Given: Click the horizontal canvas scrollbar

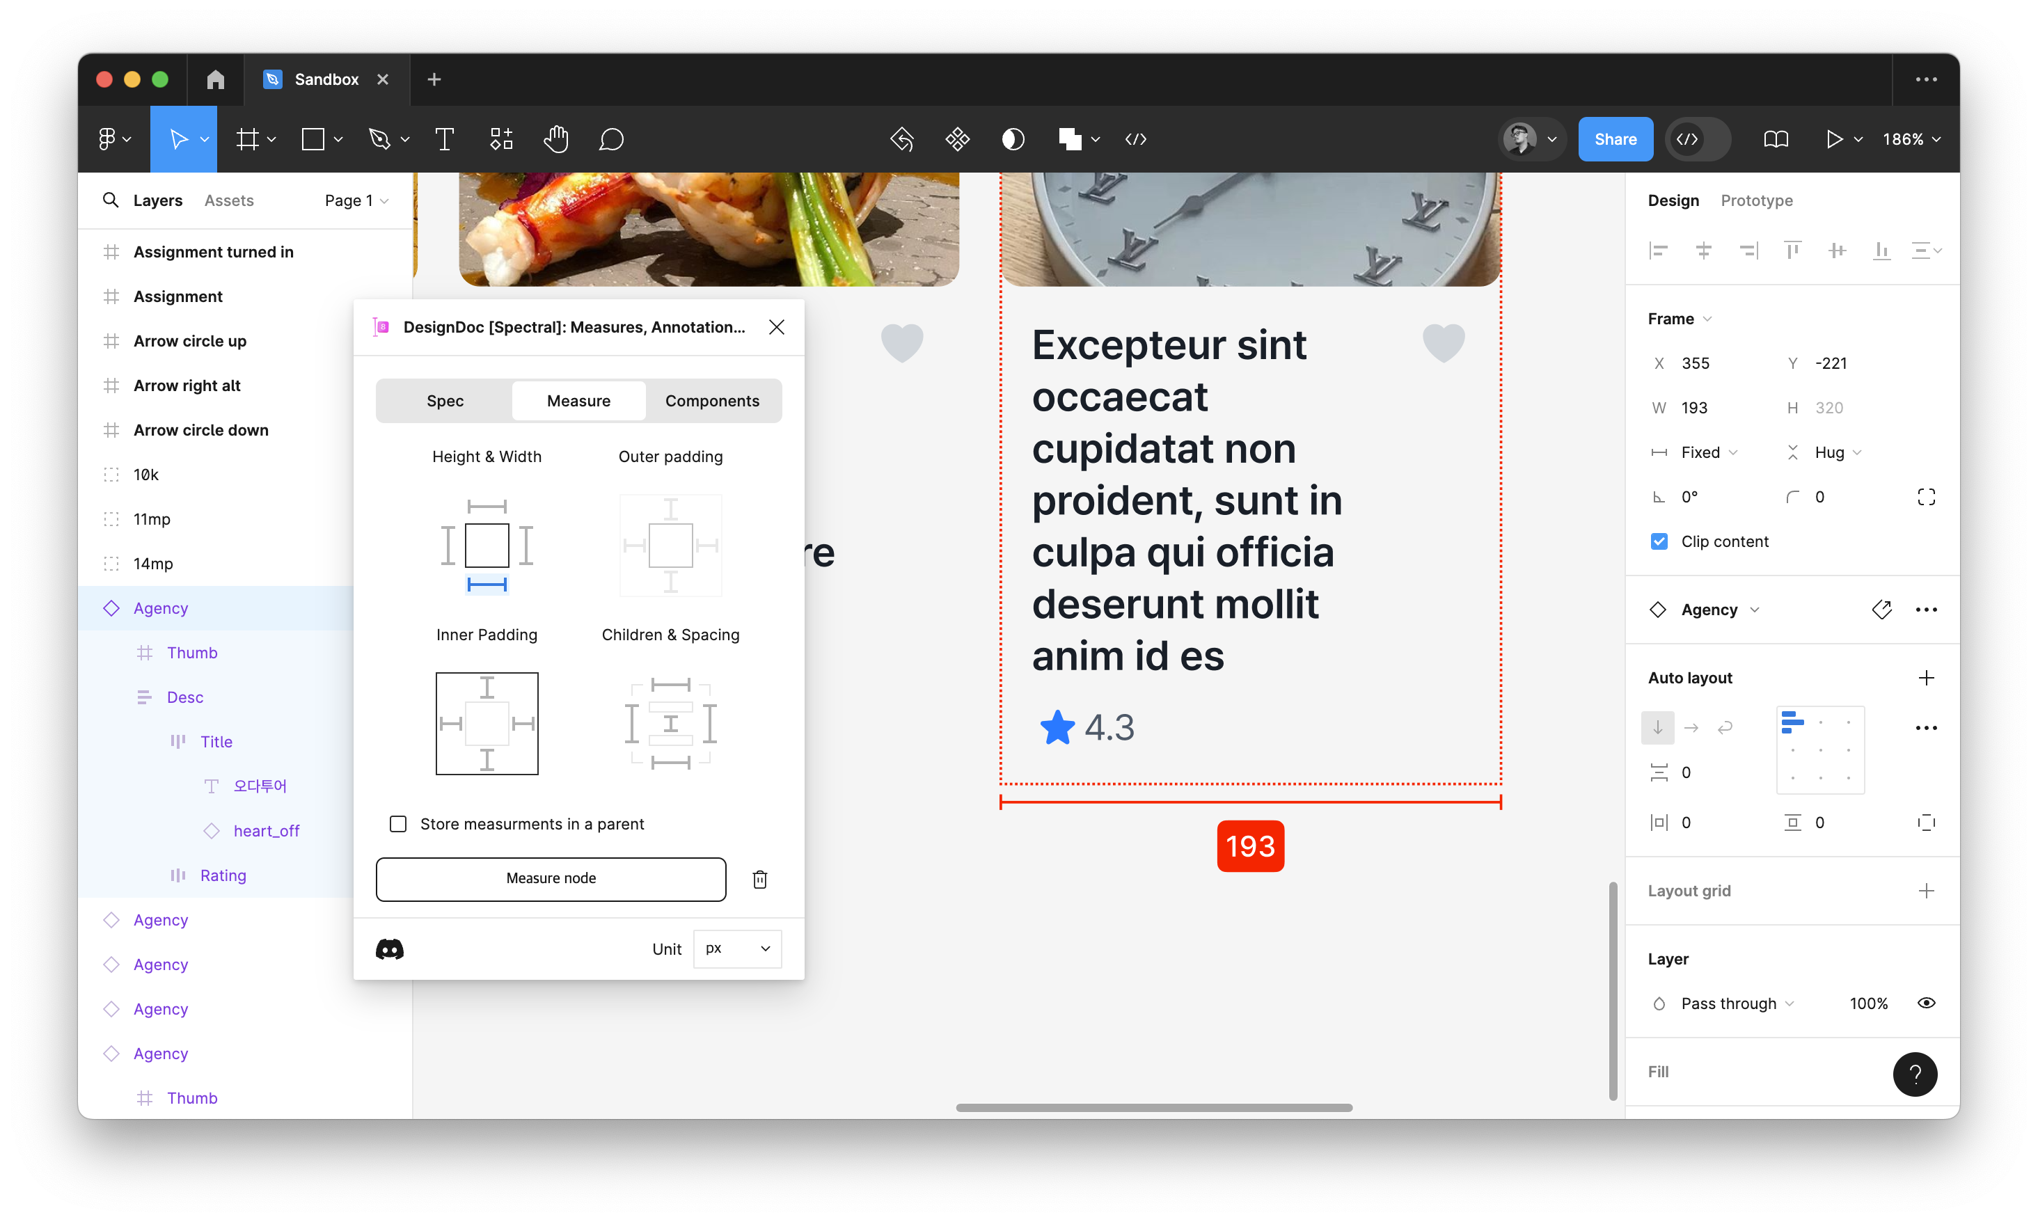Looking at the screenshot, I should tap(1153, 1108).
